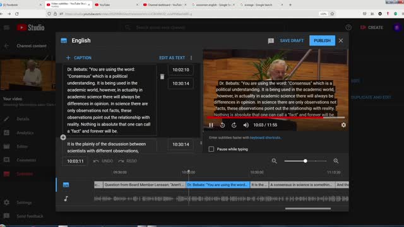Click the YouTube Studio logo

(x=31, y=28)
